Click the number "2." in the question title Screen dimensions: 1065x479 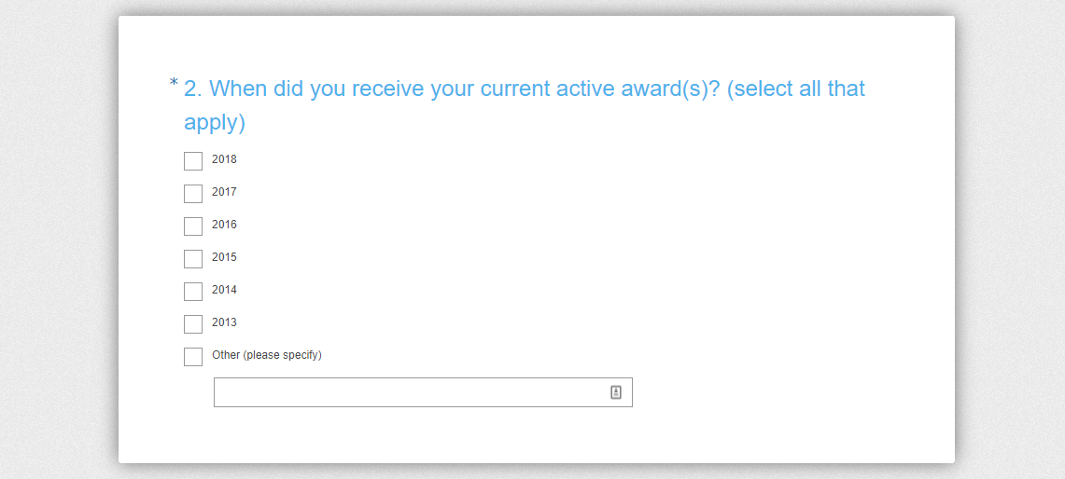tap(193, 89)
